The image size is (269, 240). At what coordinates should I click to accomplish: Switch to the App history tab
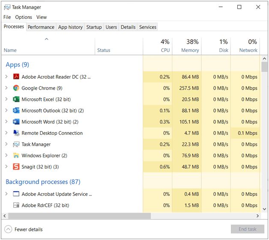tap(70, 27)
